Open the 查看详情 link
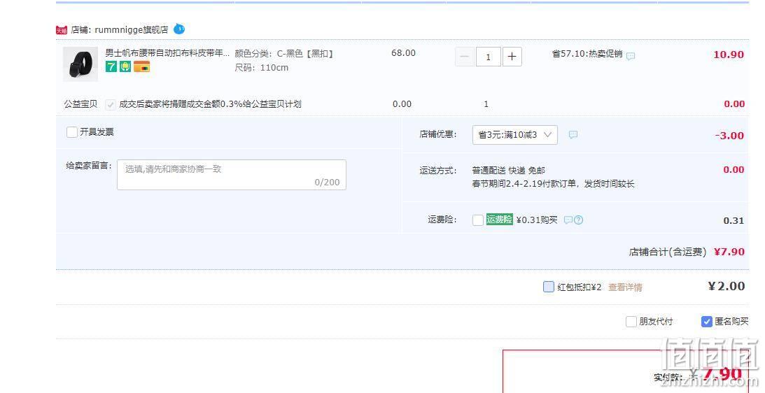This screenshot has height=393, width=765. [625, 287]
